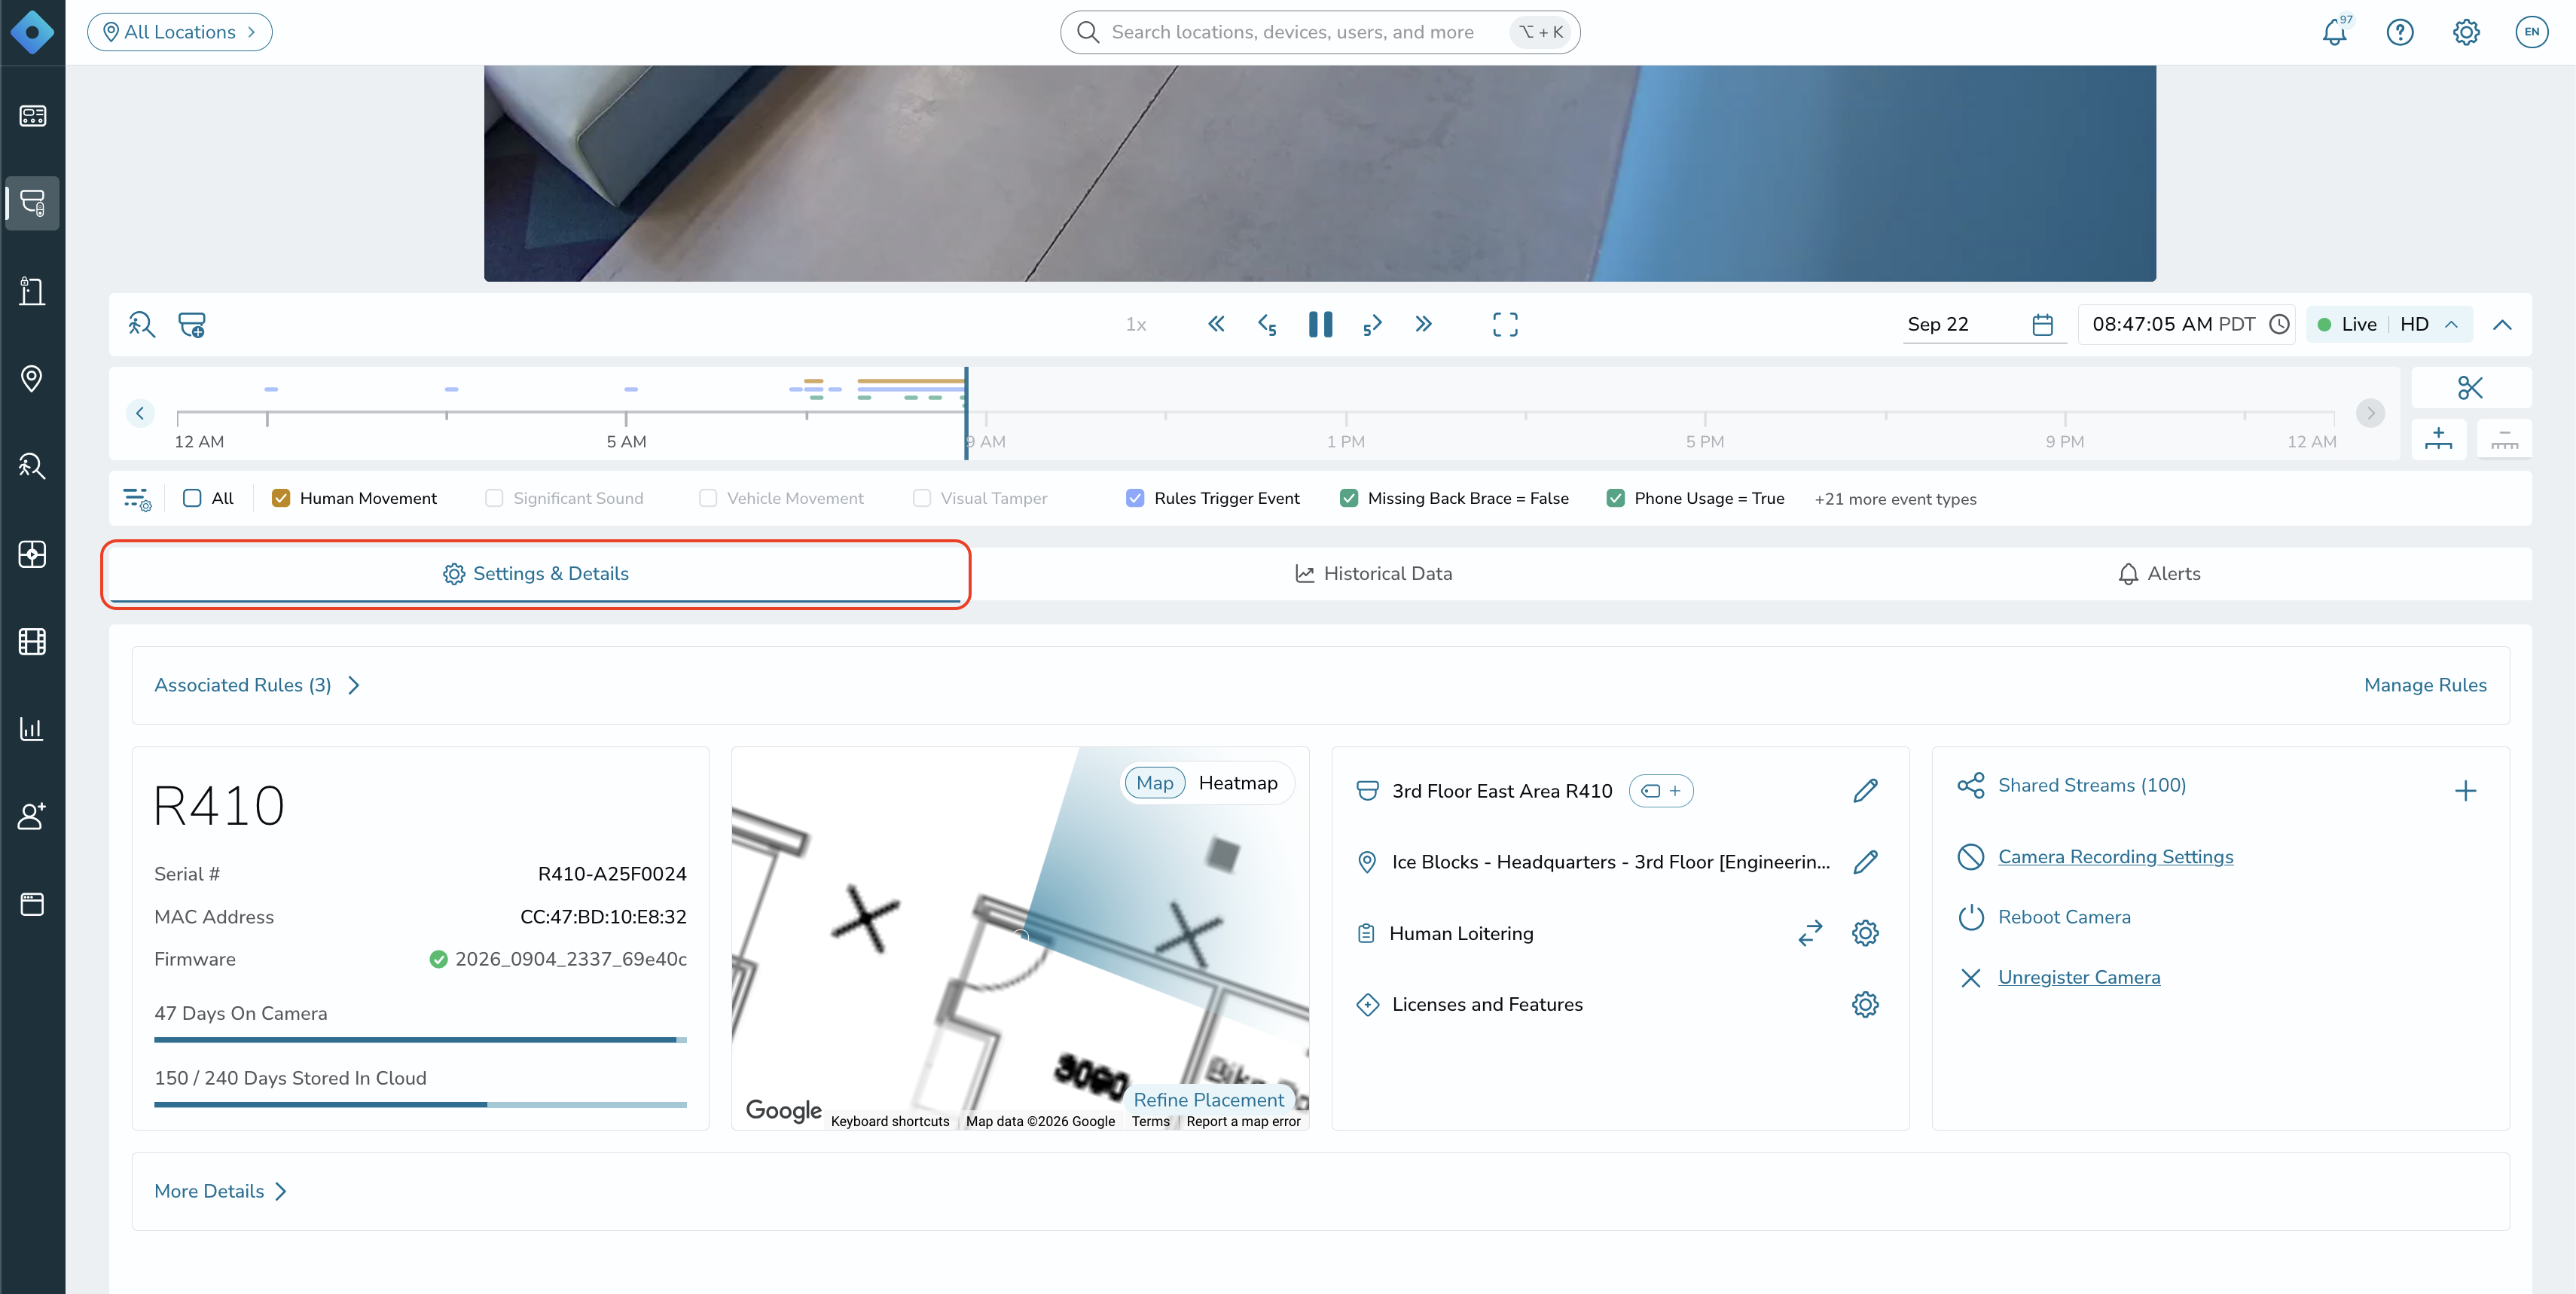
Task: Enter fullscreen video mode
Action: pyautogui.click(x=1504, y=324)
